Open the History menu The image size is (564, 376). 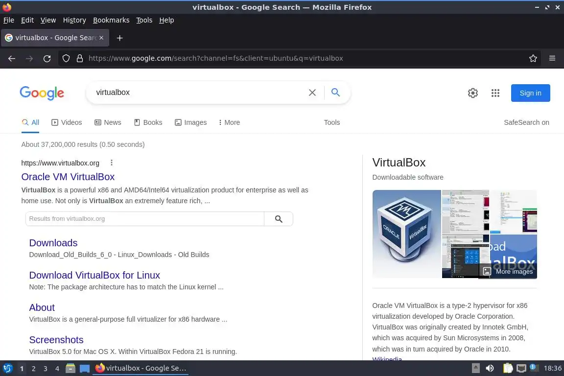coord(74,20)
